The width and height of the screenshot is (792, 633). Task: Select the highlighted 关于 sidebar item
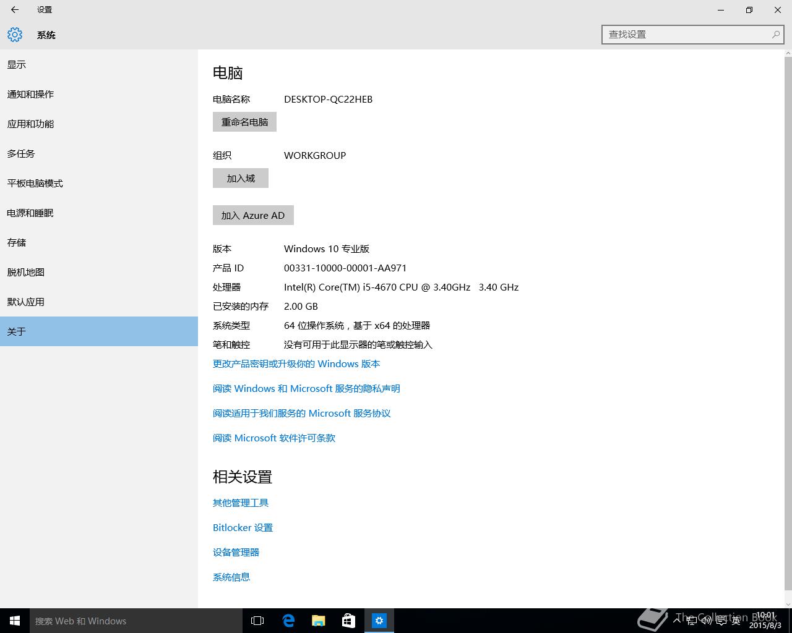[x=99, y=331]
